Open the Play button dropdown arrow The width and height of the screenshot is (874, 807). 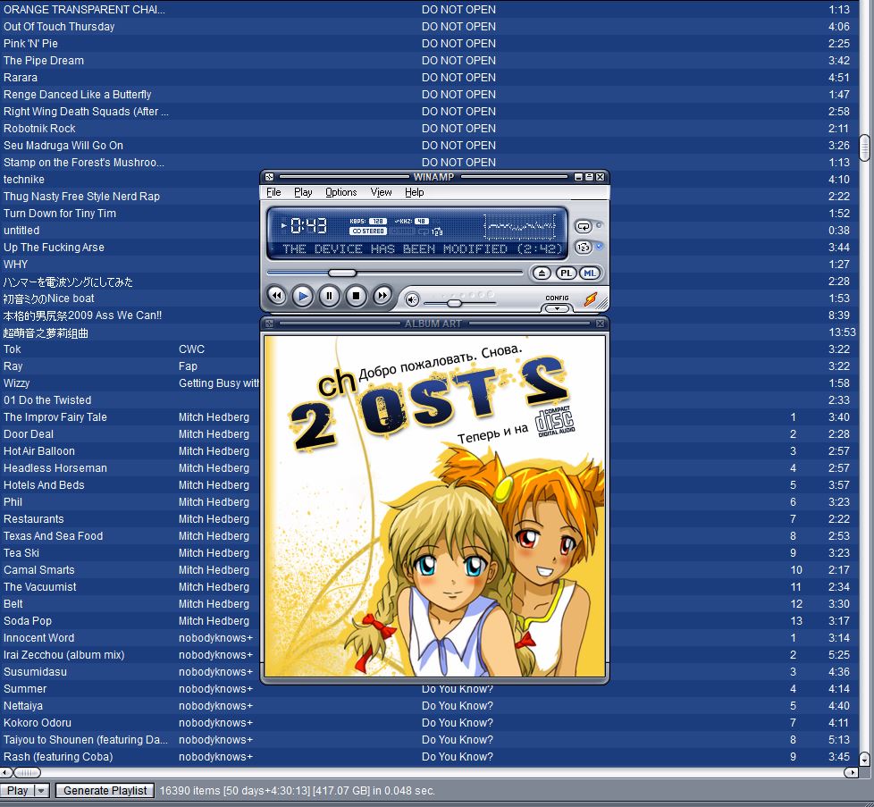pos(42,790)
